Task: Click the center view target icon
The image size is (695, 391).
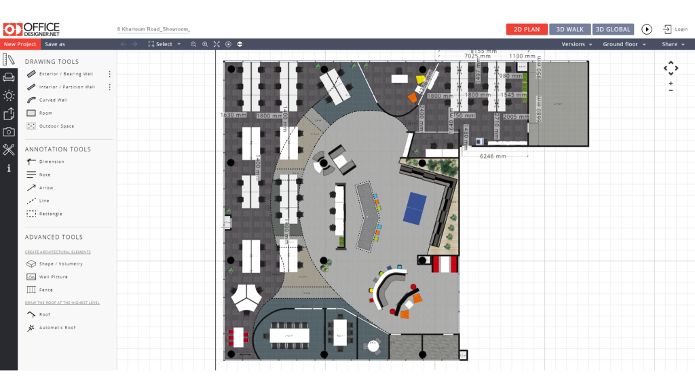Action: point(228,44)
